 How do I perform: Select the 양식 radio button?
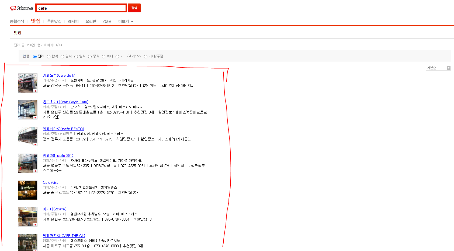point(62,56)
